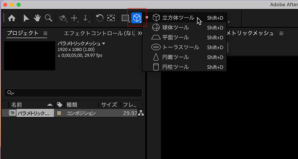
Task: Select the Rotate tool icon
Action: [x=99, y=17]
